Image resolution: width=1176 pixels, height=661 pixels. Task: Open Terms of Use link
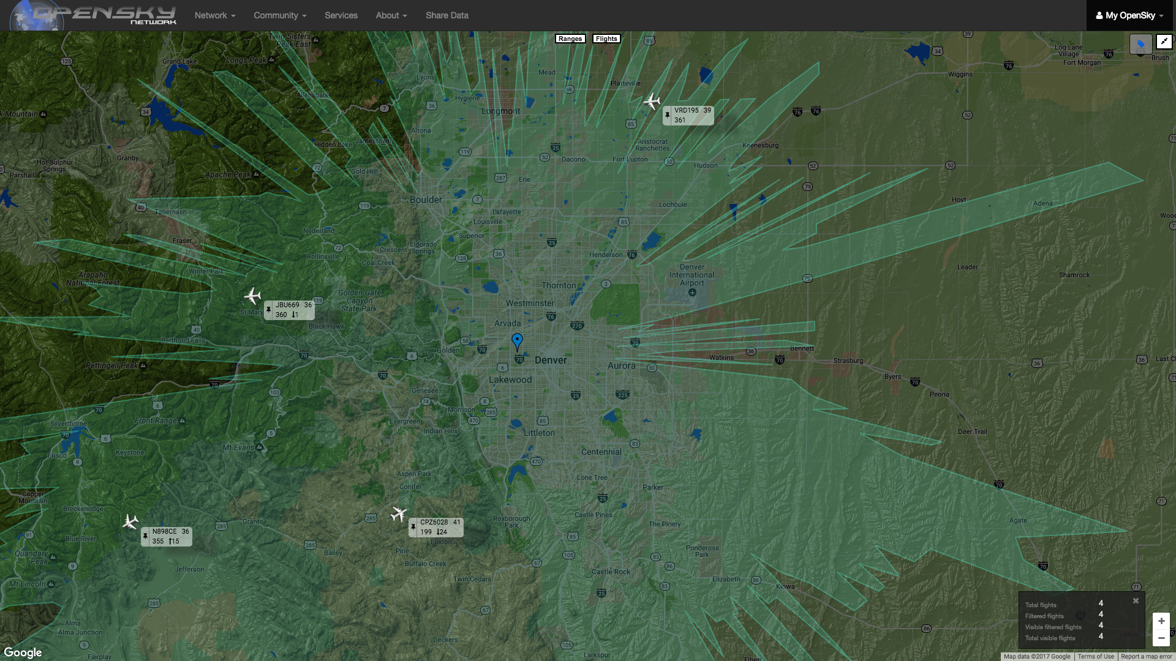tap(1096, 656)
